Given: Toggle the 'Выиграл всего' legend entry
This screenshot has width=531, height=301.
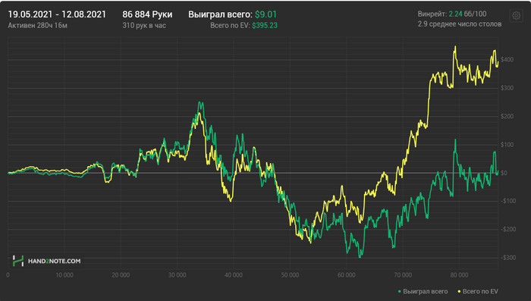Looking at the screenshot, I should 423,291.
